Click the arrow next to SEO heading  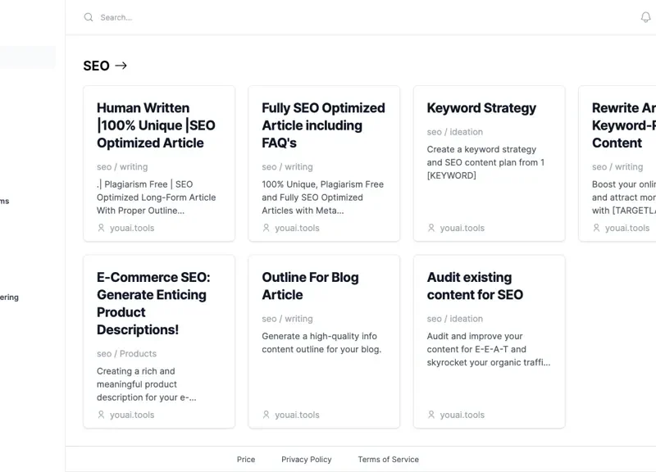[121, 66]
